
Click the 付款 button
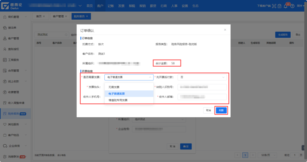click(221, 110)
